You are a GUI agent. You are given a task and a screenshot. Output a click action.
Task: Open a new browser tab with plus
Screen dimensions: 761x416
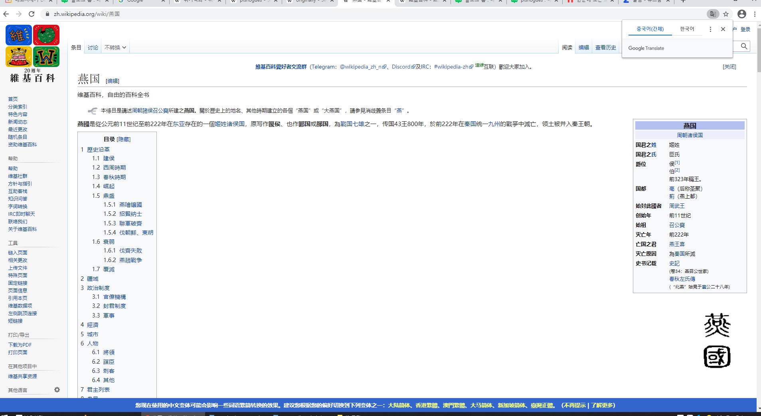683,1
